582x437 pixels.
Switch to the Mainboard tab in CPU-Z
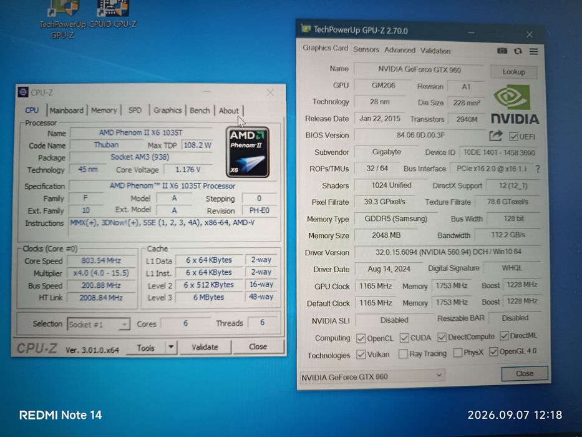pos(67,110)
